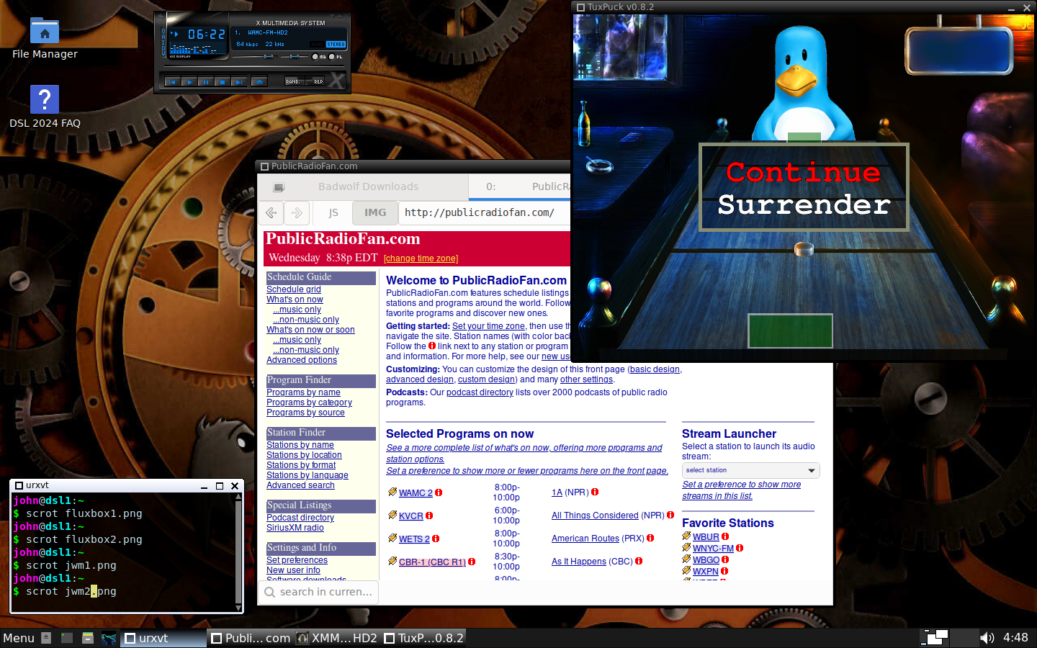
Task: Skip to next track in XMMS
Action: tap(239, 82)
